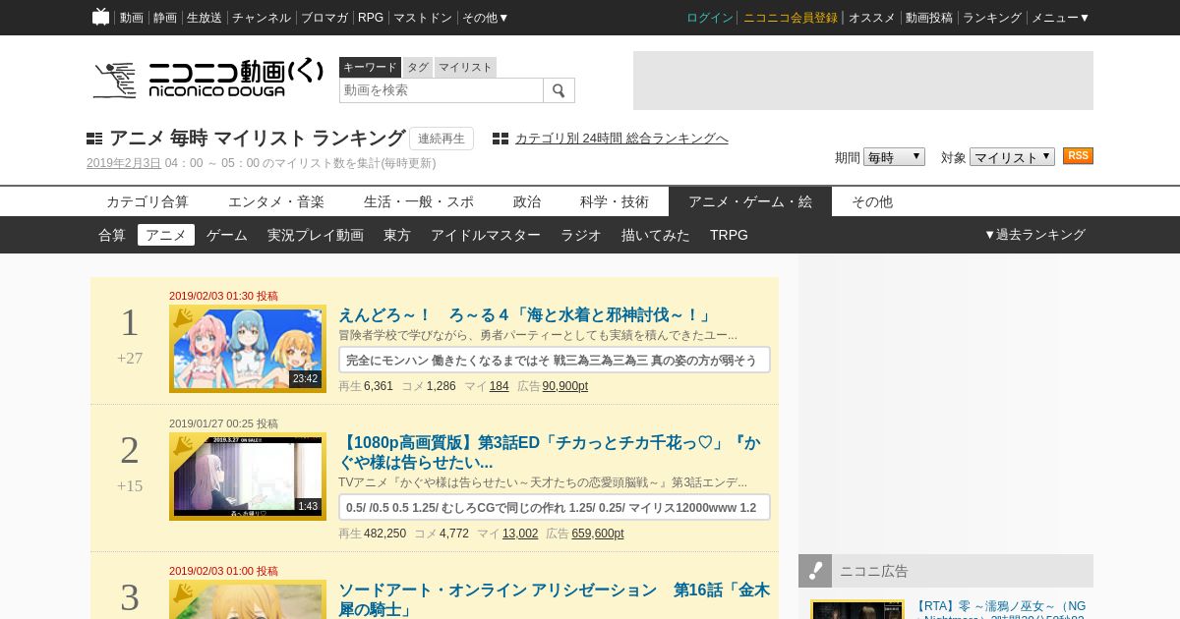1180x619 pixels.
Task: Click カテゴリ別 24時間 総合ランキングへ link
Action: coord(621,139)
